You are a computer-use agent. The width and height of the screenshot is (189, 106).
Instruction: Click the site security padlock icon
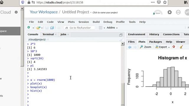[x=29, y=2]
